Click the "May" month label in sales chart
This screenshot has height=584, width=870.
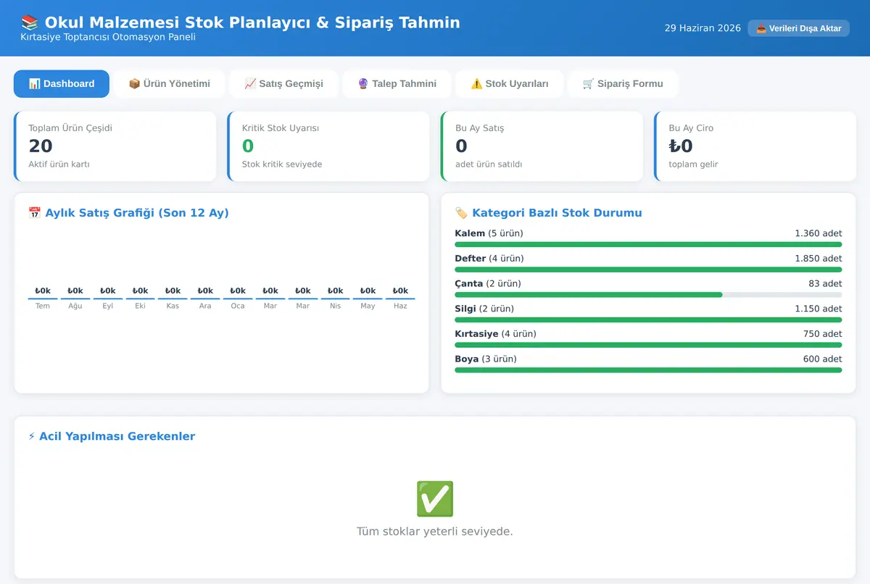pyautogui.click(x=368, y=306)
